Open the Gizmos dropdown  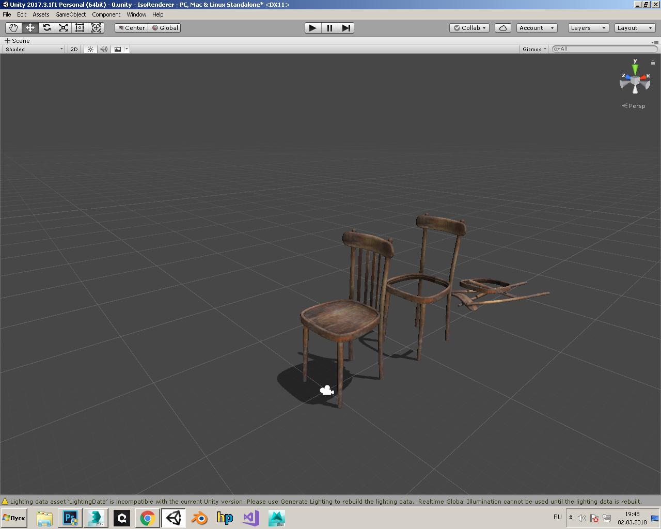click(534, 49)
